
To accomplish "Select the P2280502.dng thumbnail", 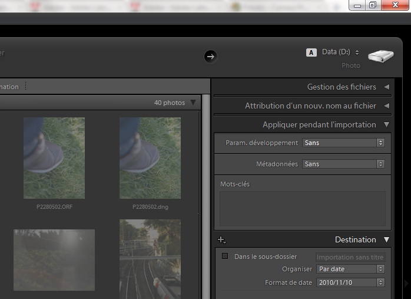I will [150, 157].
